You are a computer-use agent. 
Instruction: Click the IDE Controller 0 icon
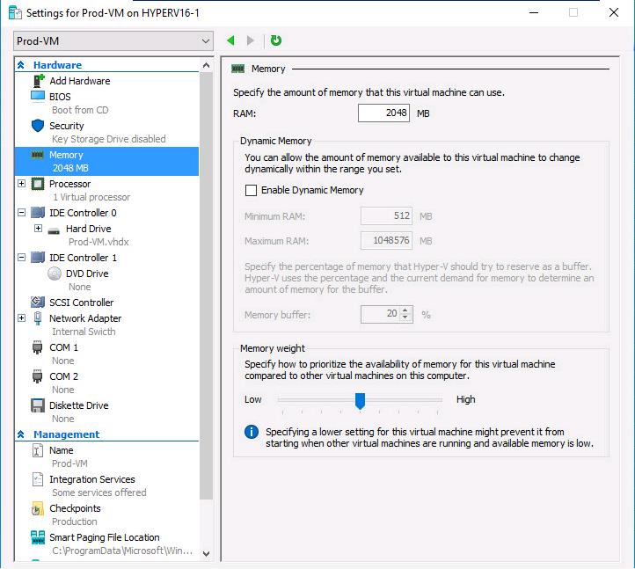tap(38, 213)
